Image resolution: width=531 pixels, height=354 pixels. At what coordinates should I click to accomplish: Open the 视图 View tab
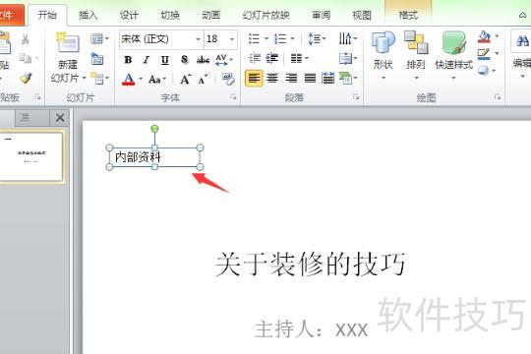click(x=362, y=16)
